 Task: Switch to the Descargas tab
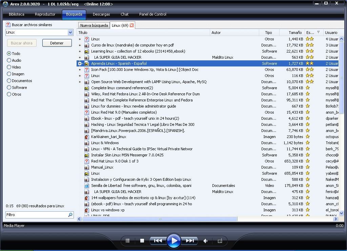[101, 15]
